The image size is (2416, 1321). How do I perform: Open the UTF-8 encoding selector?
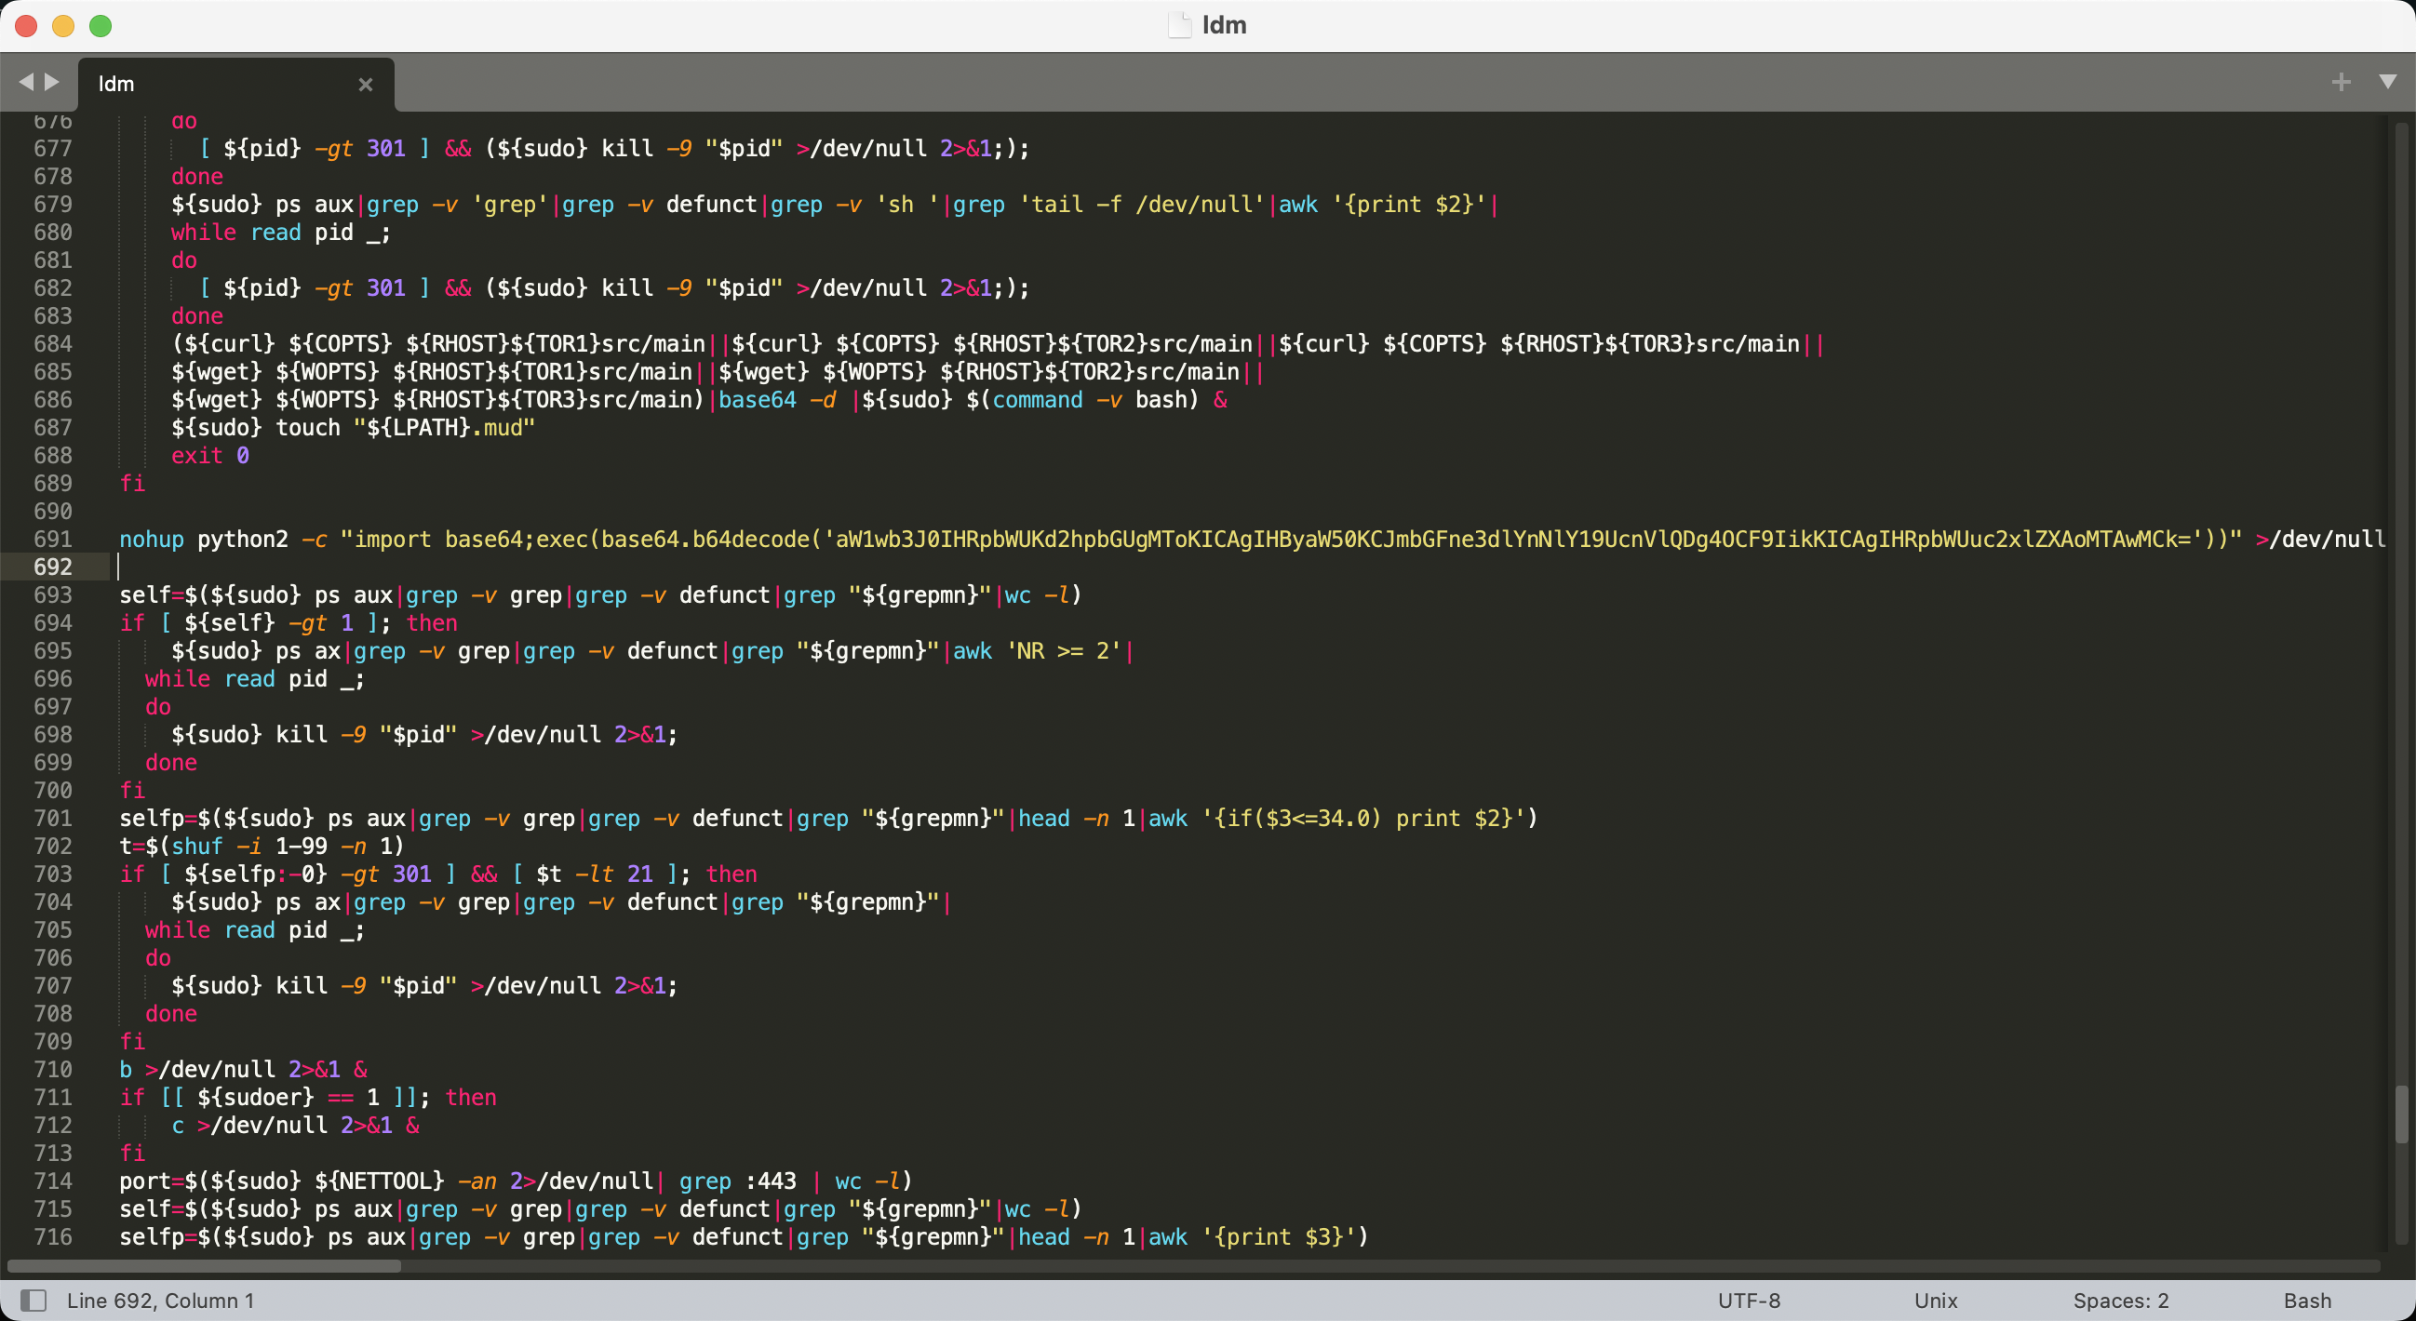pyautogui.click(x=1749, y=1301)
